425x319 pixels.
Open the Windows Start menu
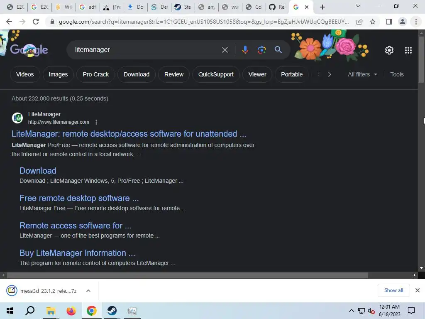point(10,311)
